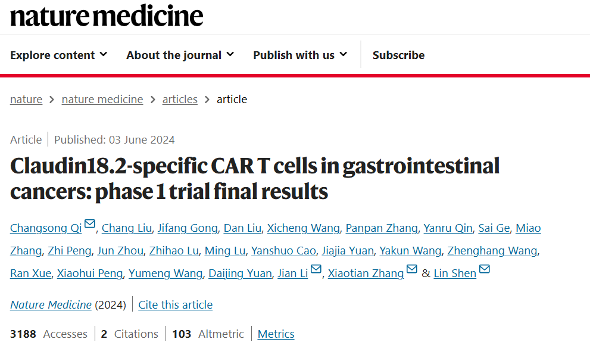
Task: Click the arrow next to About the journal
Action: click(x=230, y=55)
